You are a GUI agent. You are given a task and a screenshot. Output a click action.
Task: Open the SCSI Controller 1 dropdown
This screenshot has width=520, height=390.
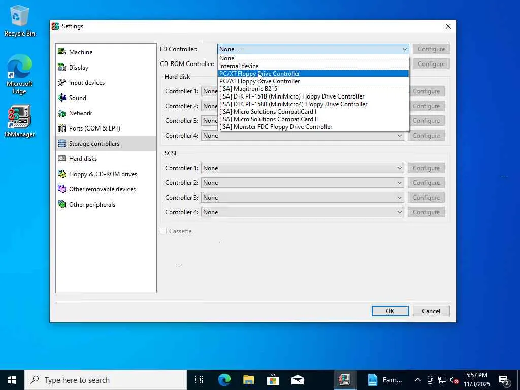pos(303,168)
